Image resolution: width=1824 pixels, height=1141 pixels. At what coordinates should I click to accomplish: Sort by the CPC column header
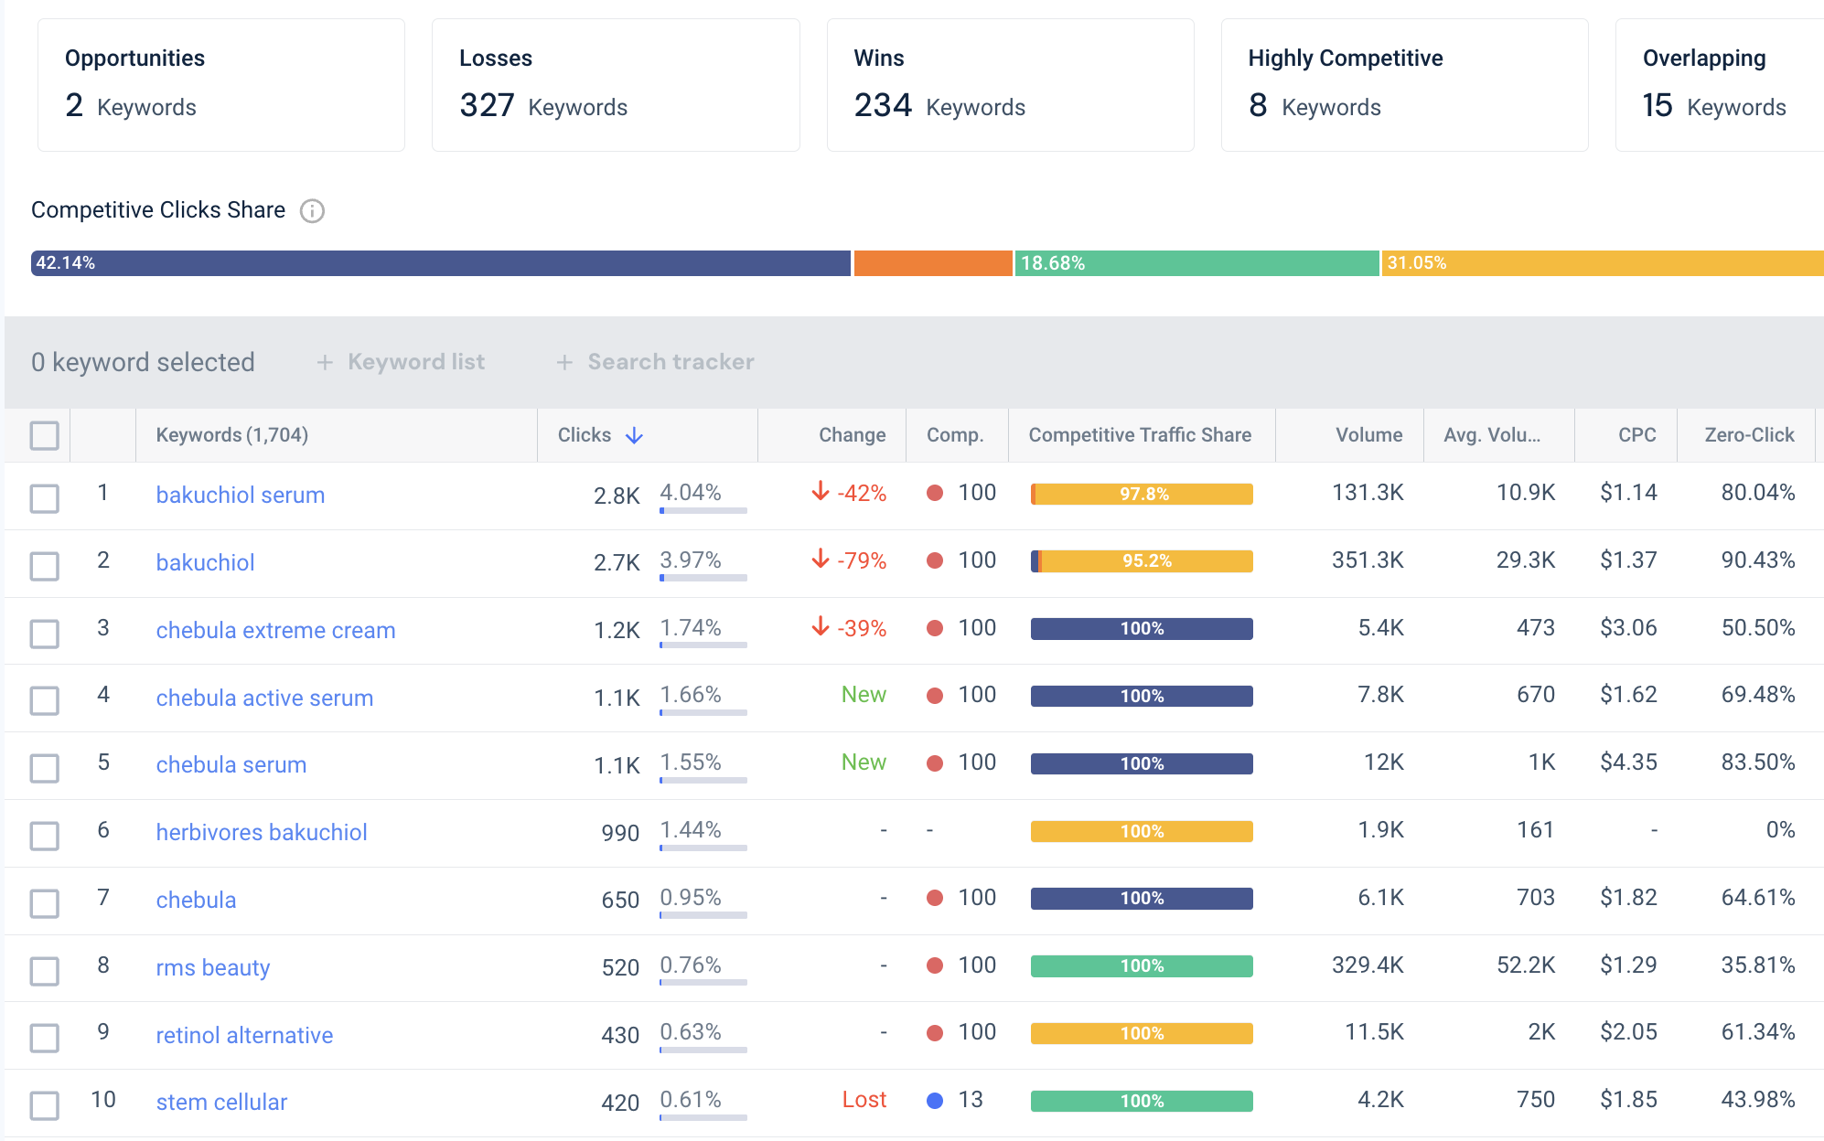click(x=1636, y=435)
